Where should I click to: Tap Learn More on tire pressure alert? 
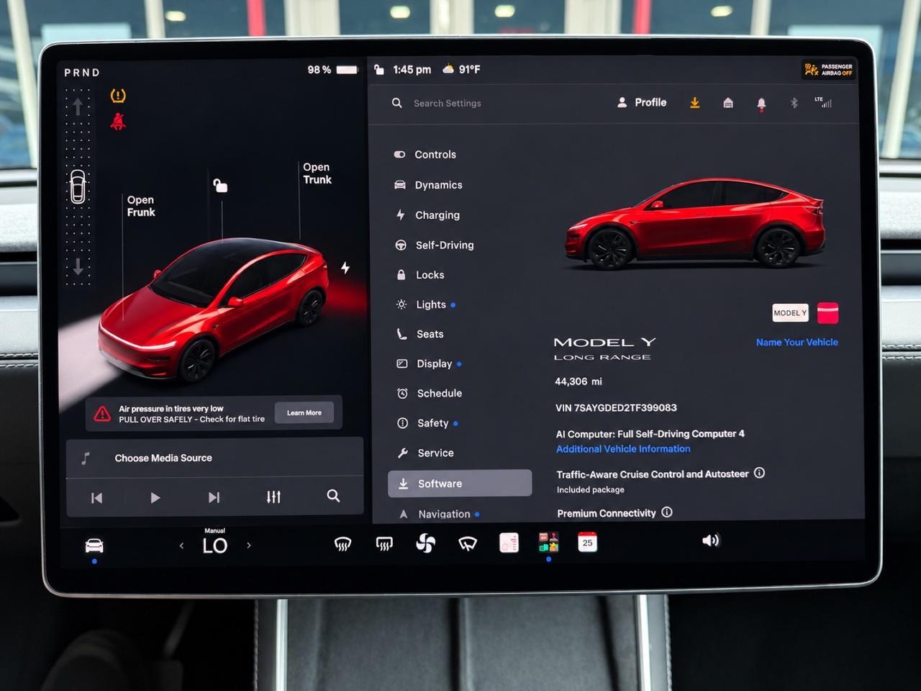coord(304,412)
